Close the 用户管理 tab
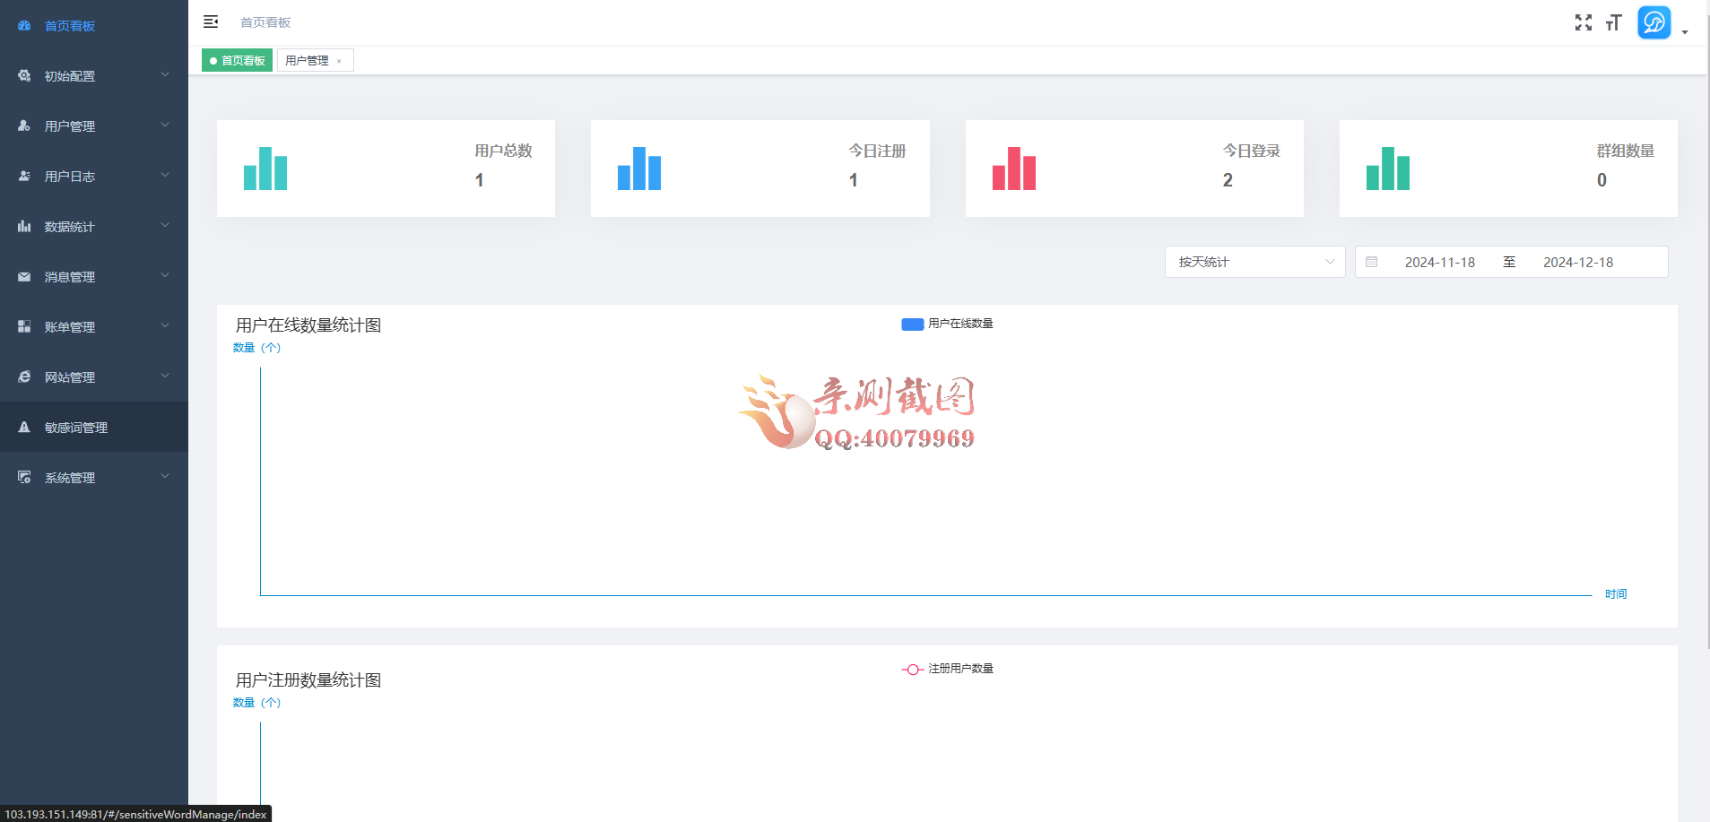Viewport: 1710px width, 822px height. coord(339,61)
